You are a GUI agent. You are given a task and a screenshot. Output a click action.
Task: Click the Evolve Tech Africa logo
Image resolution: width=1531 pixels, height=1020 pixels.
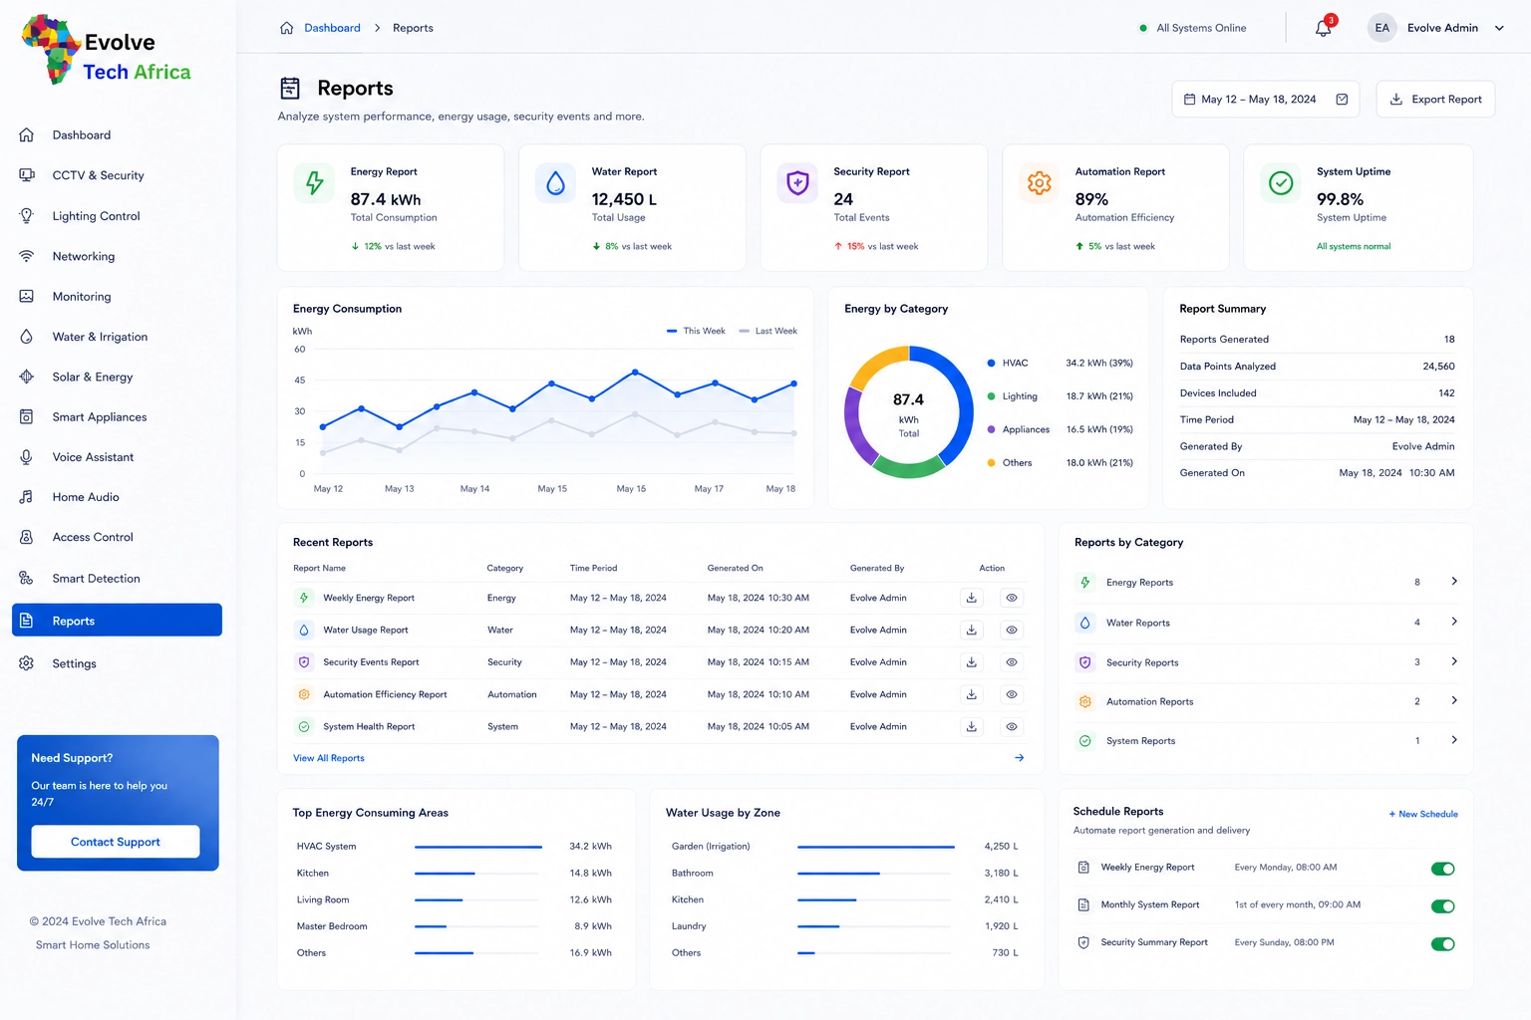(107, 50)
